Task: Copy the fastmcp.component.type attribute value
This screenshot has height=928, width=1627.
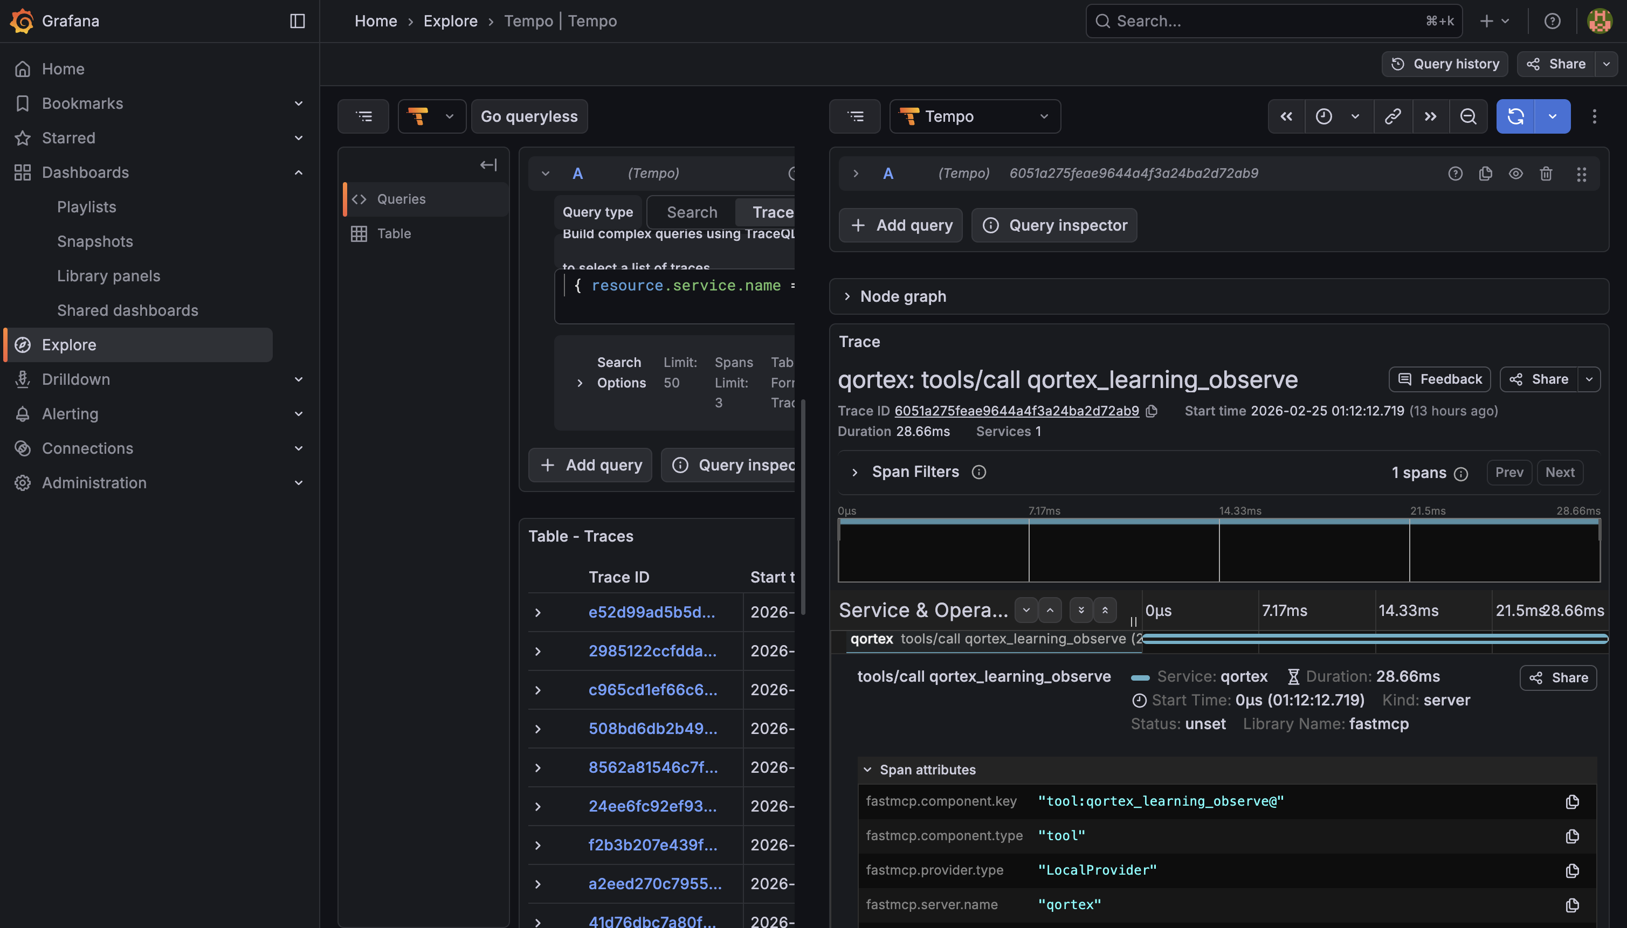Action: coord(1573,836)
